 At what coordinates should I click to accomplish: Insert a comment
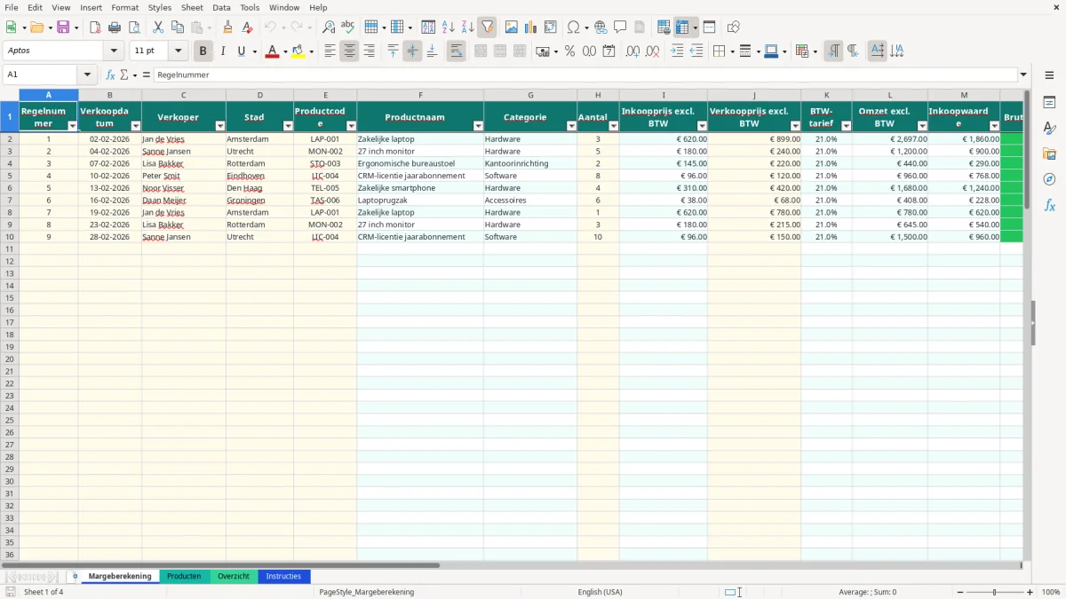click(x=620, y=28)
